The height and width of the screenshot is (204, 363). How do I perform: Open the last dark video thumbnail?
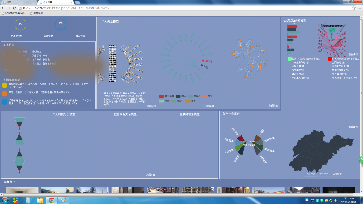(x=339, y=190)
